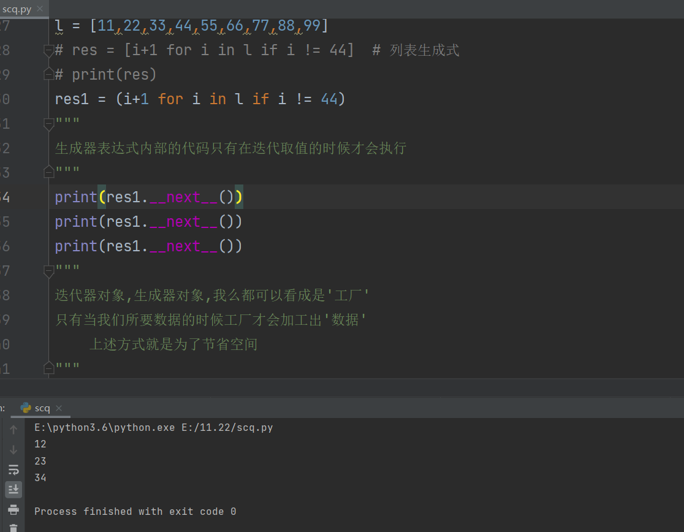The width and height of the screenshot is (684, 532).
Task: Click the '生成器表达式内部的代码' comment line
Action: [231, 148]
